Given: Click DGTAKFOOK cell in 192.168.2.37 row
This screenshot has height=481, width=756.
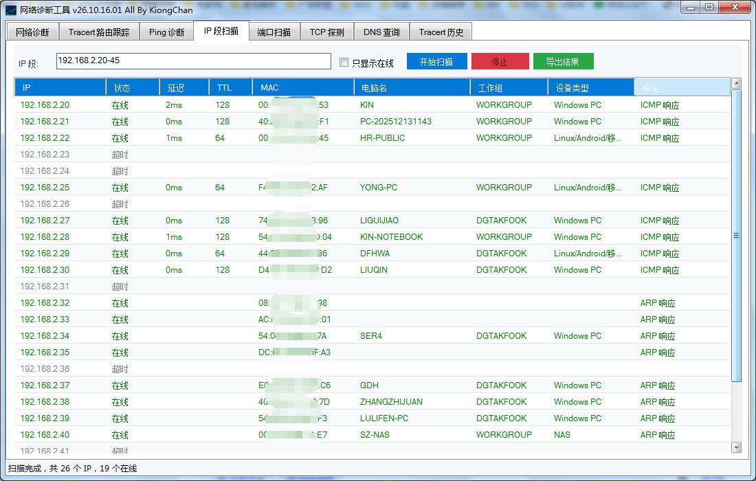Looking at the screenshot, I should tap(502, 385).
